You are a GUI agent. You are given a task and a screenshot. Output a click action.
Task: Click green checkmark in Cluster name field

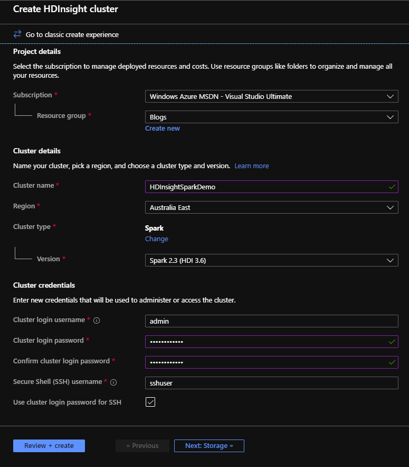tap(391, 187)
